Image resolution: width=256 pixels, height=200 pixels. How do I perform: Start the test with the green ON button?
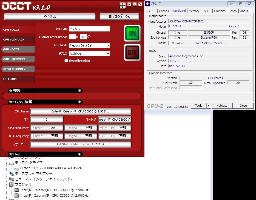coord(132,33)
